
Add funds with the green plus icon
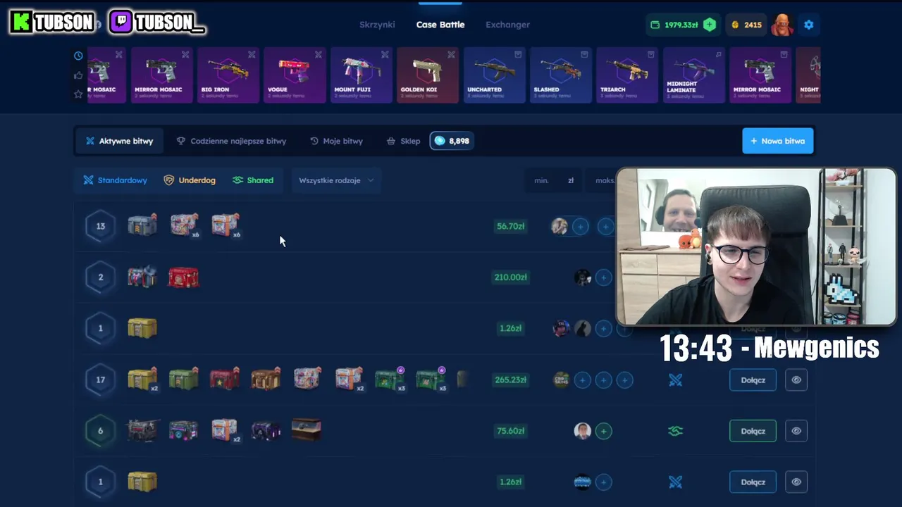click(x=710, y=25)
